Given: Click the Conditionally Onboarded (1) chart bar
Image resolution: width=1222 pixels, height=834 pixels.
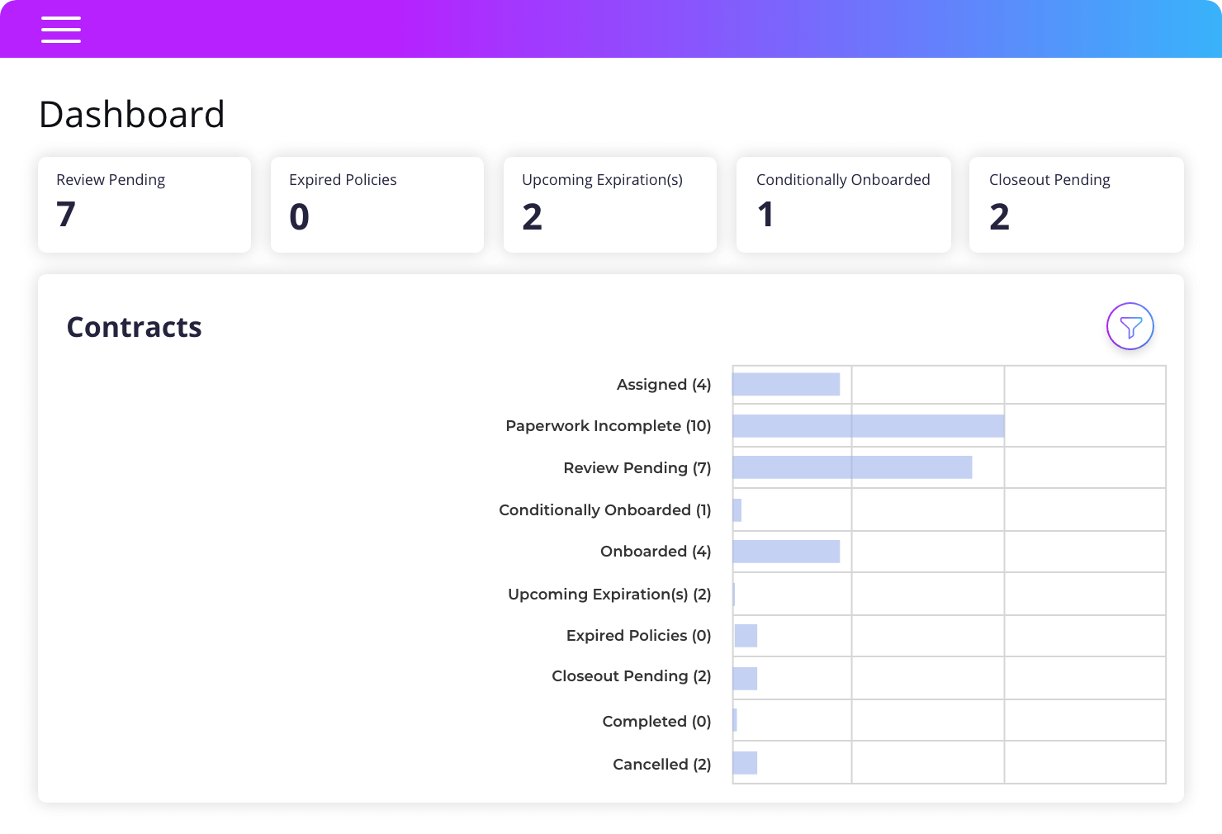Looking at the screenshot, I should tap(737, 510).
